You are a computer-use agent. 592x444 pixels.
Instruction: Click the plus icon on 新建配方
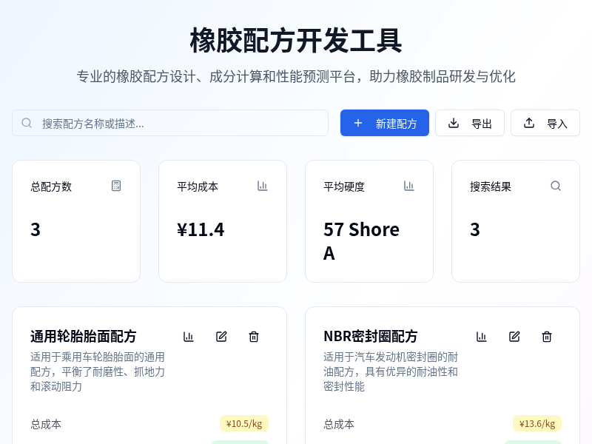point(358,123)
